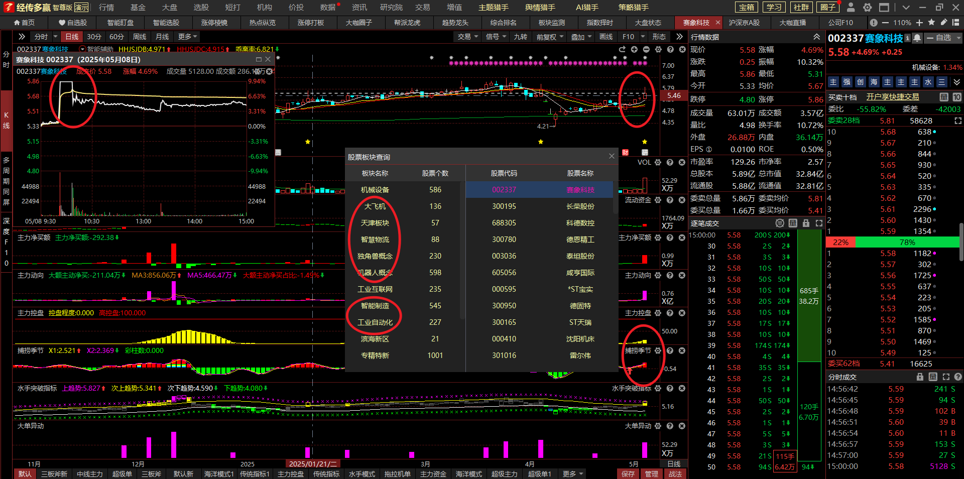
Task: Select 智慧物流 sector row
Action: tap(403, 240)
